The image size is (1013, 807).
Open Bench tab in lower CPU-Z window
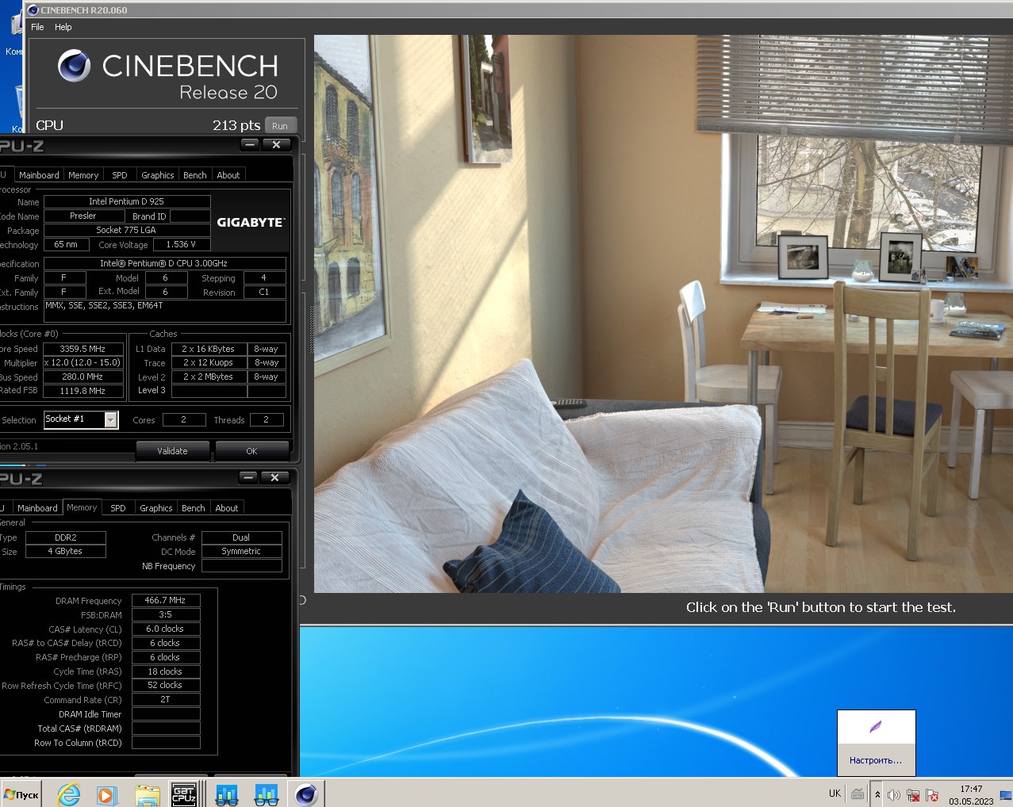click(x=194, y=508)
